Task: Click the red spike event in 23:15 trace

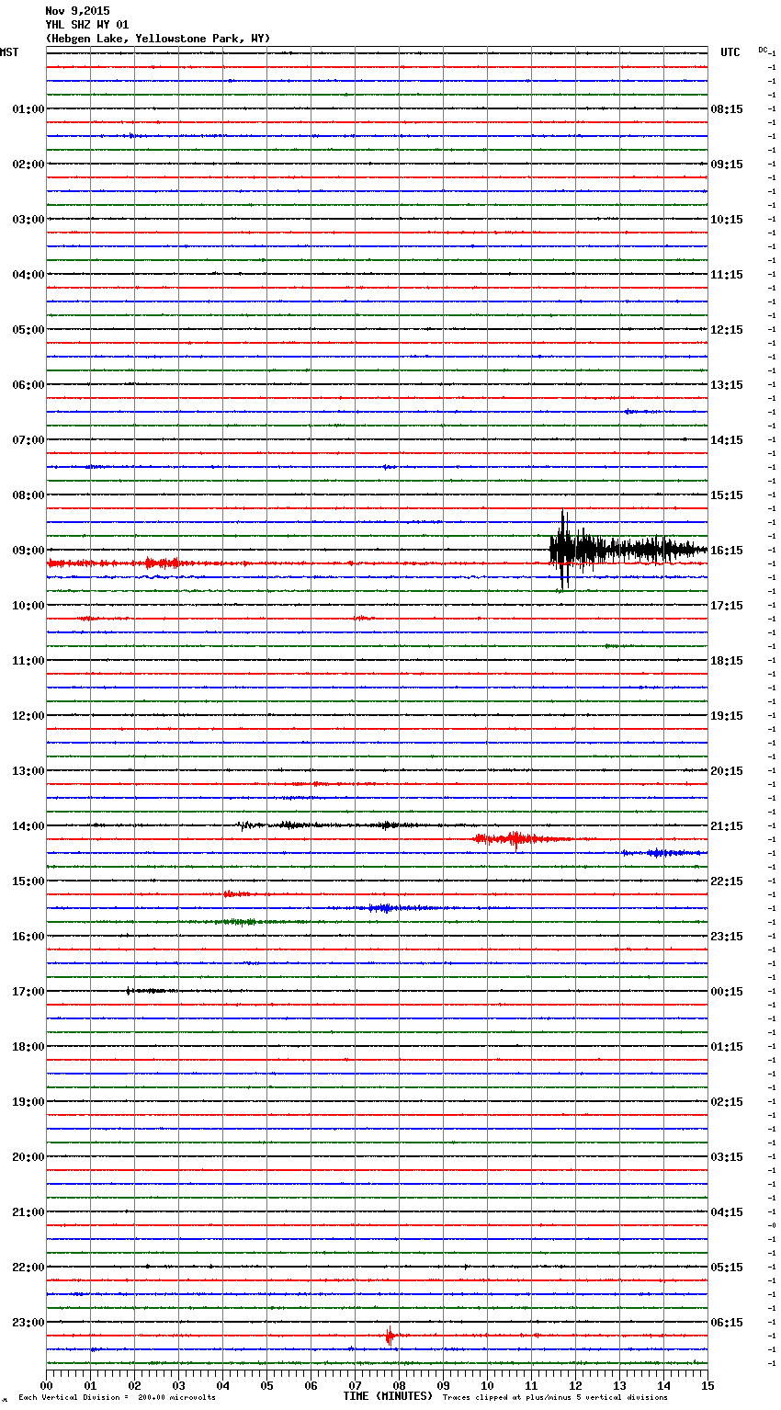Action: [390, 1336]
